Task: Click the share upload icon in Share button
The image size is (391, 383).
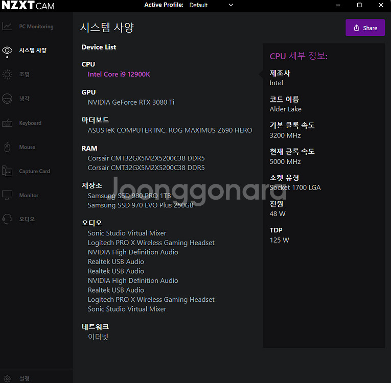Action: pyautogui.click(x=357, y=28)
